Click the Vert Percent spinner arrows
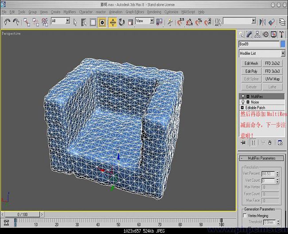288x234 pixels. click(x=277, y=174)
